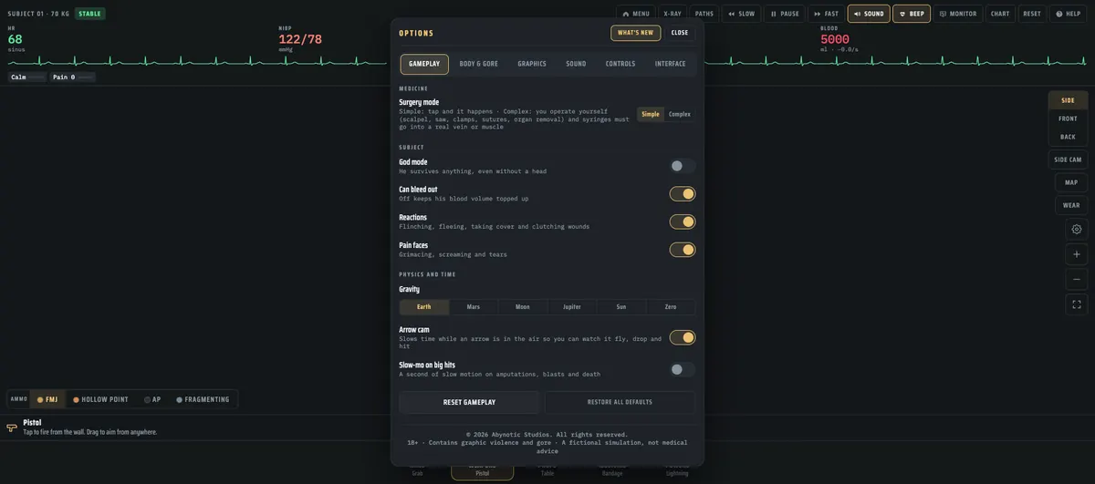Viewport: 1095px width, 484px height.
Task: Open the Chart view
Action: pos(1000,14)
